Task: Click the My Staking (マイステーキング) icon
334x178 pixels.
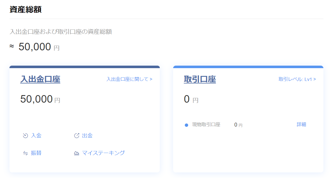Action: [x=77, y=153]
